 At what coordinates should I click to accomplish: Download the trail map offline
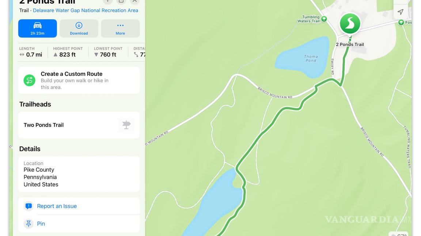coord(79,28)
